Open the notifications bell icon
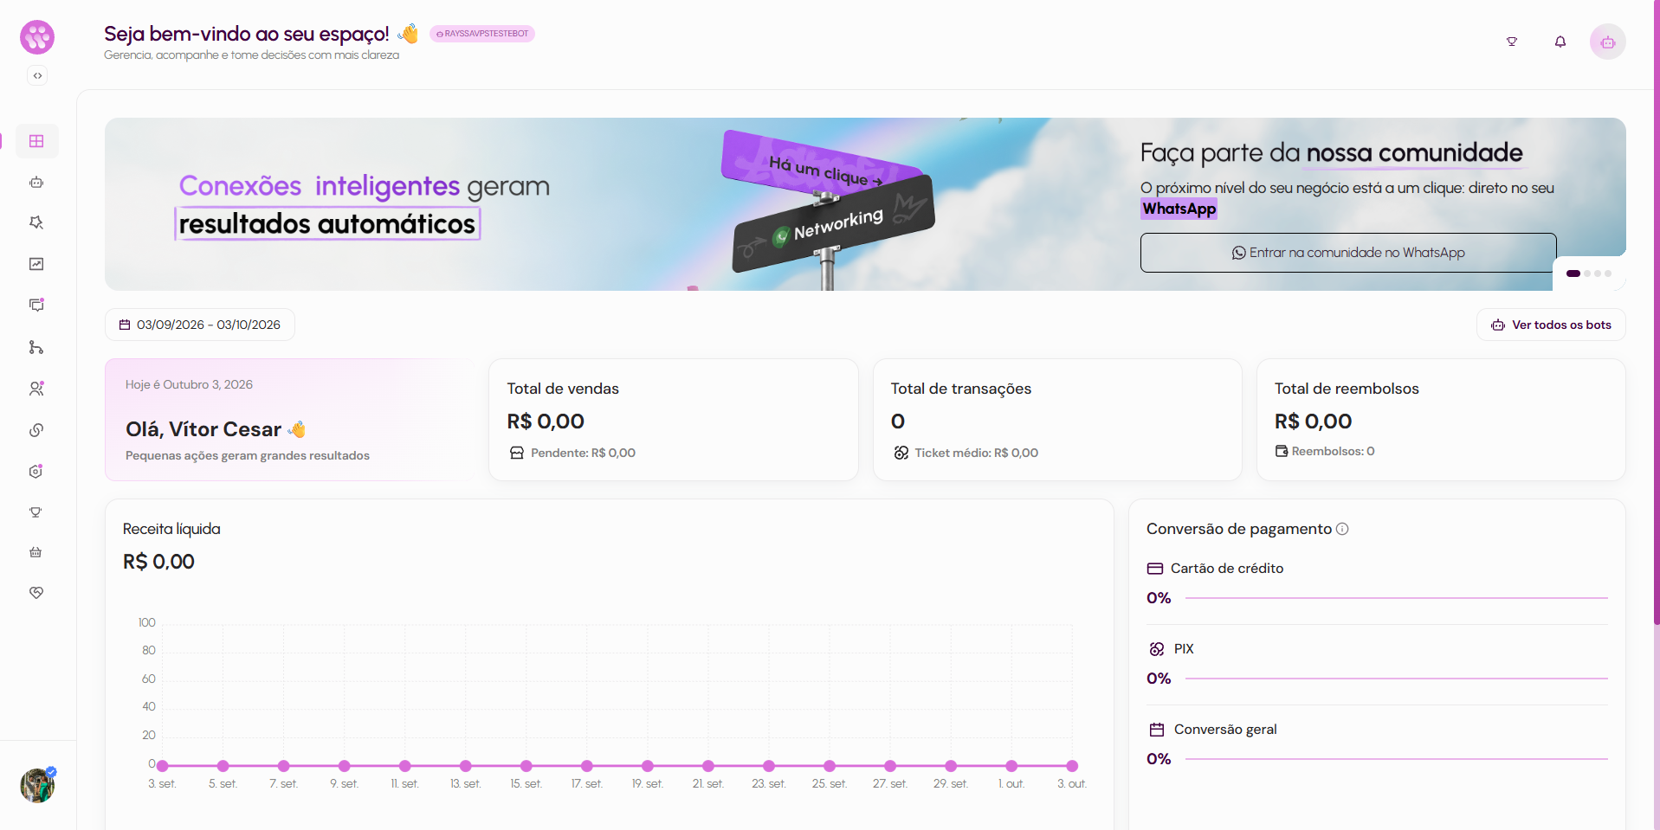The image size is (1660, 830). pos(1560,42)
